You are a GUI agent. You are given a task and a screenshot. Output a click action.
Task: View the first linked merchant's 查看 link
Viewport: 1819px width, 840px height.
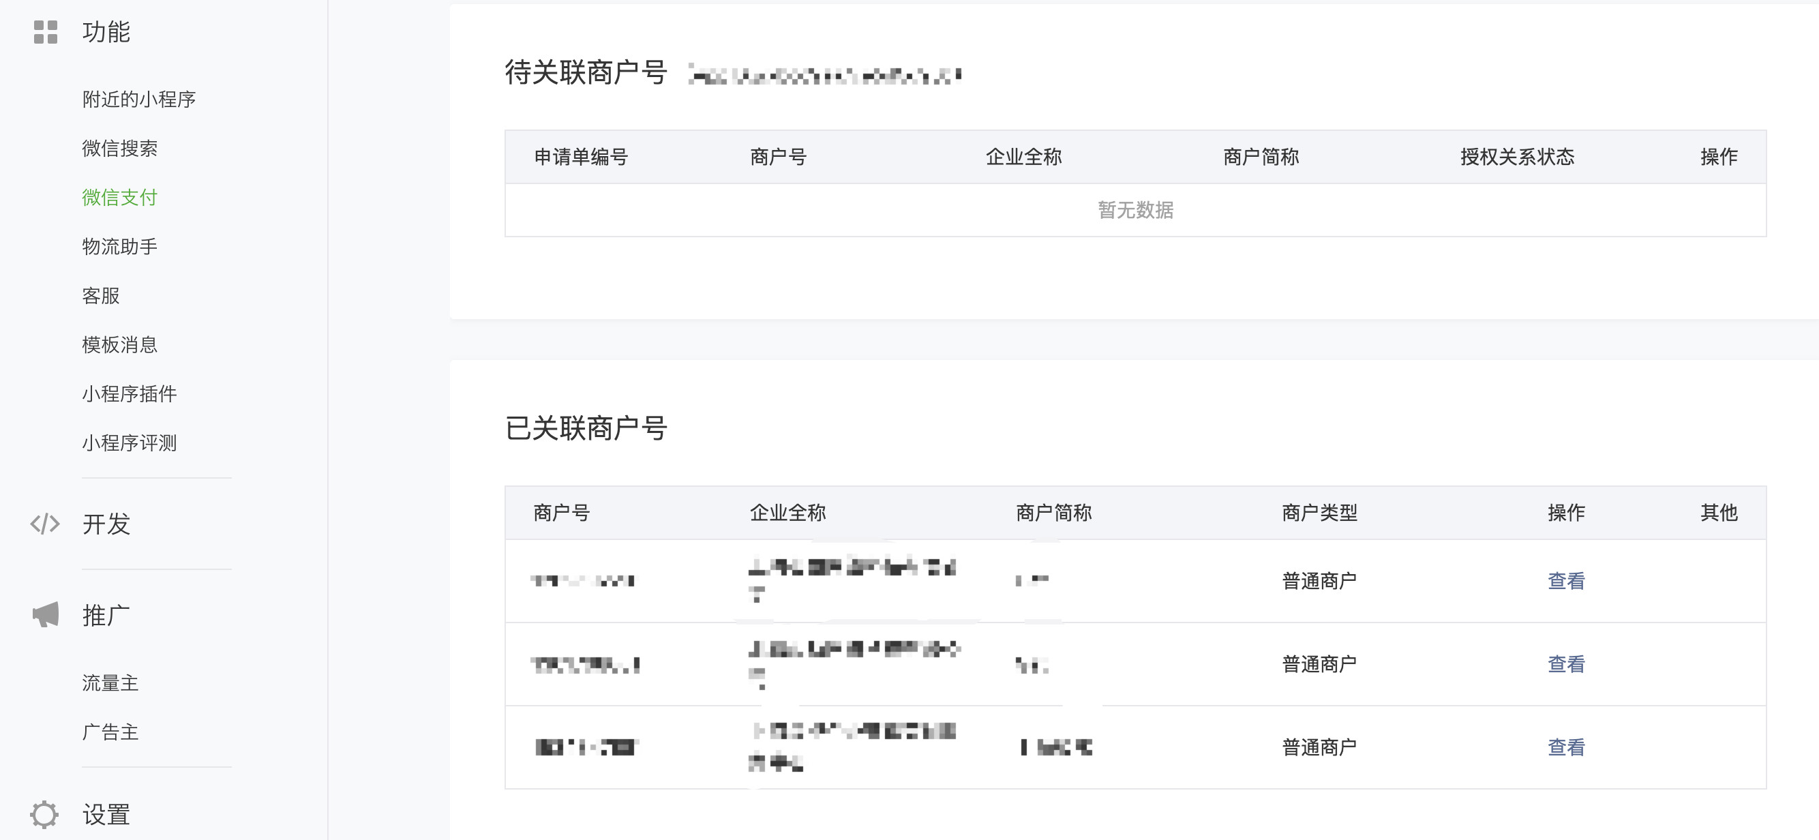click(1566, 581)
